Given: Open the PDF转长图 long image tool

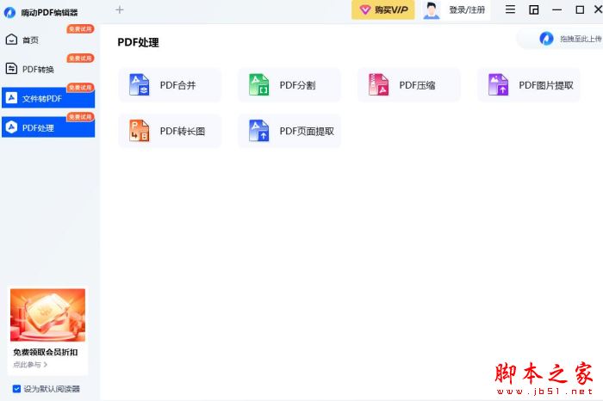Looking at the screenshot, I should tap(170, 131).
